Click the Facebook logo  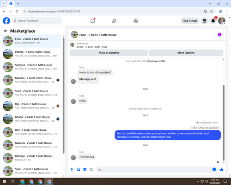tap(6, 21)
